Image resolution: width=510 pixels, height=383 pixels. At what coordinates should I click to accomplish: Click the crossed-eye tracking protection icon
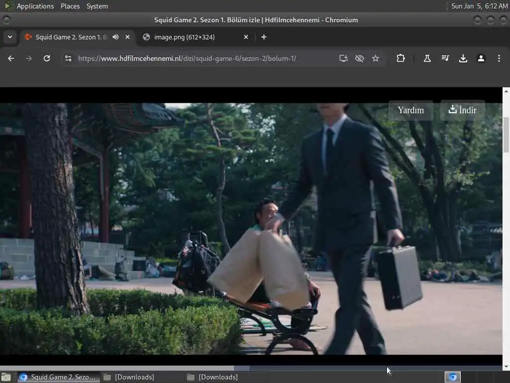(x=360, y=58)
